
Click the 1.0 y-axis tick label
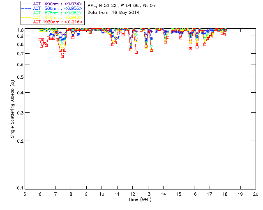(20, 30)
